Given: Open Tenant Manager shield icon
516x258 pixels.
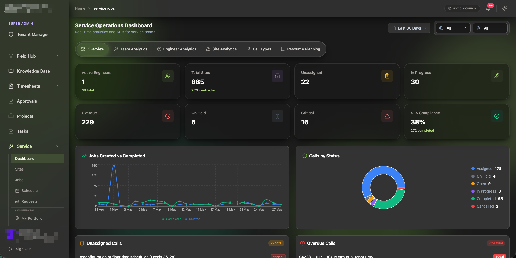Looking at the screenshot, I should (11, 34).
